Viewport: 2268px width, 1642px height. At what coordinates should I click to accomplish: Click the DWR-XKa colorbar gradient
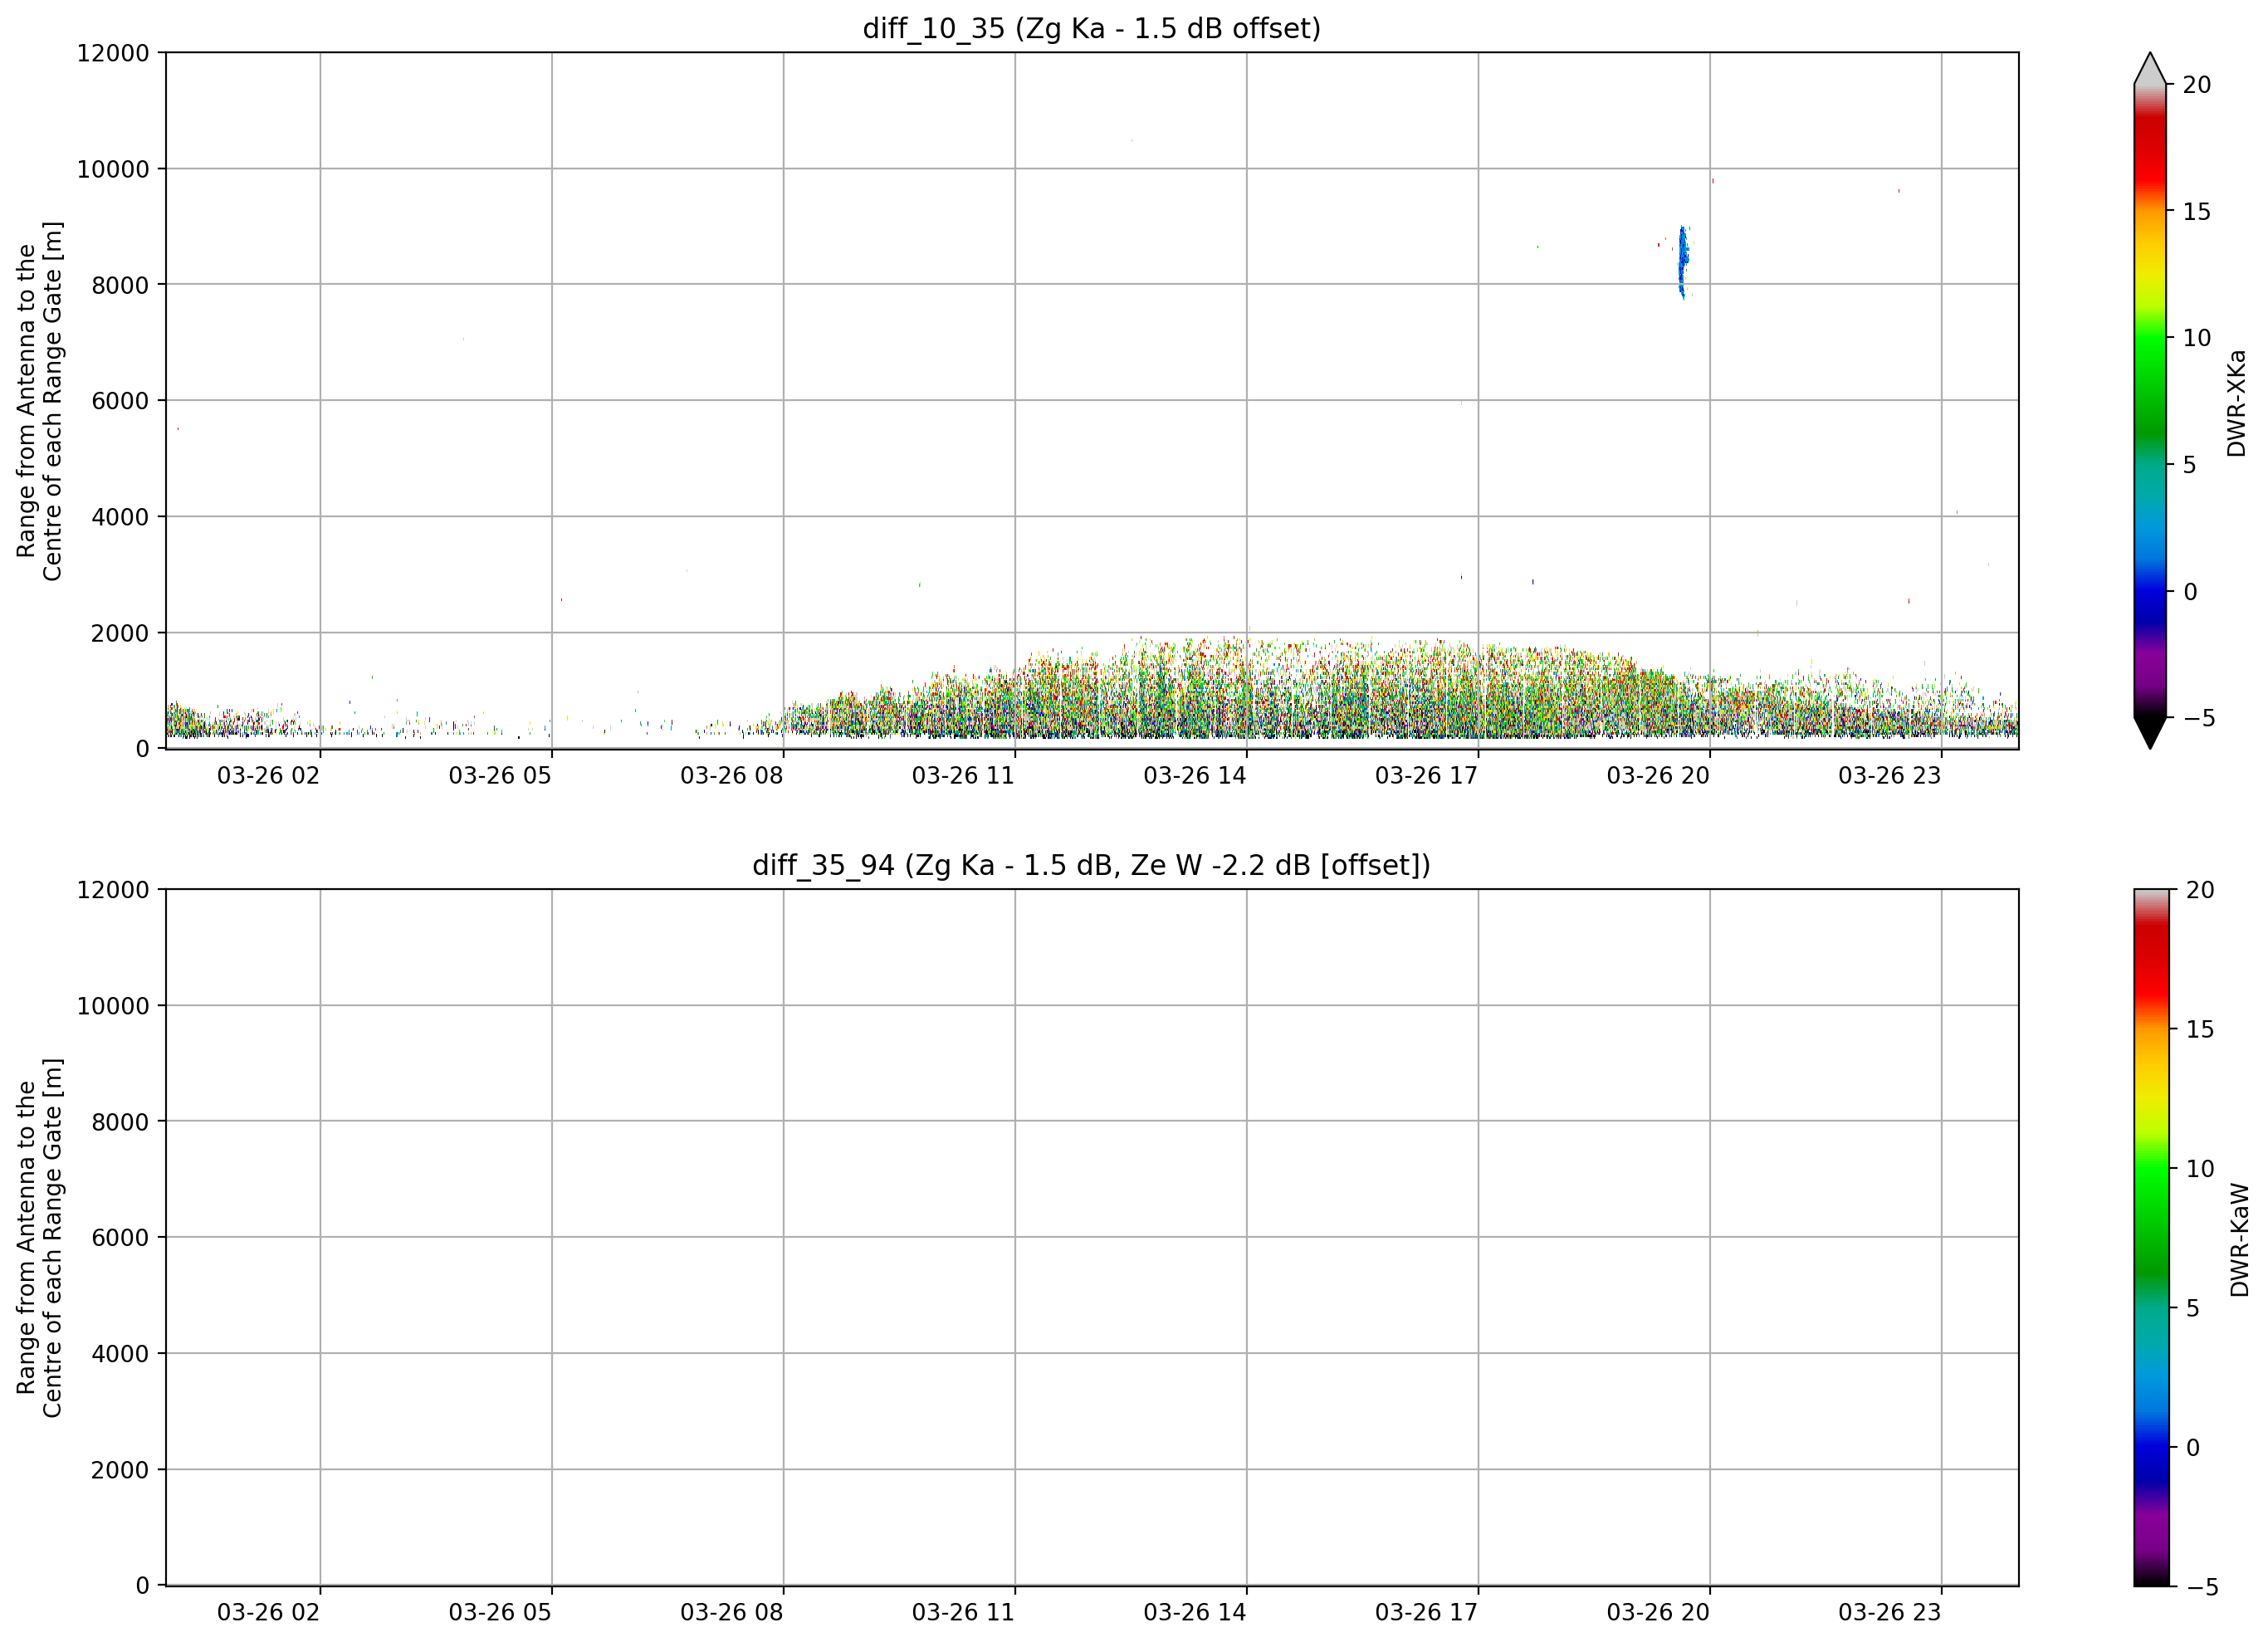click(x=2150, y=401)
